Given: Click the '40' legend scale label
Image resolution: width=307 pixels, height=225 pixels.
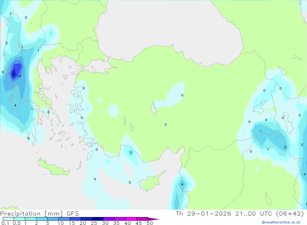Looking at the screenshot, I should click(x=127, y=223).
